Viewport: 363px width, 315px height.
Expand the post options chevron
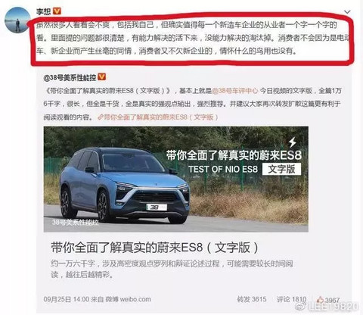347,12
